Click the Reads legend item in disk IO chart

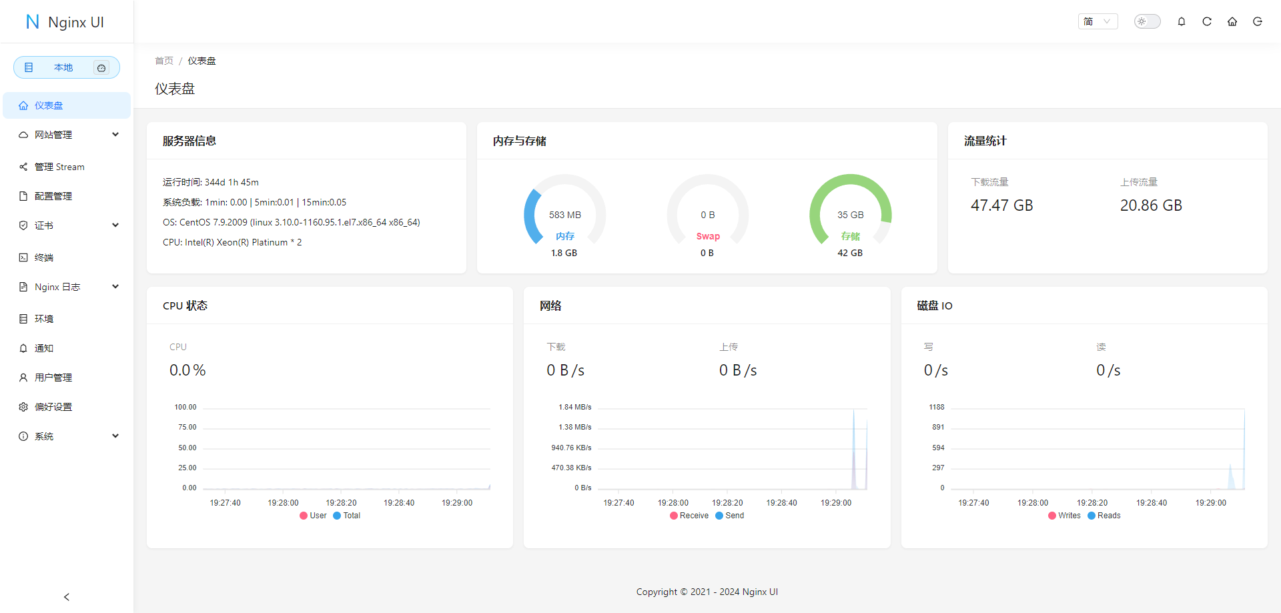(1104, 516)
